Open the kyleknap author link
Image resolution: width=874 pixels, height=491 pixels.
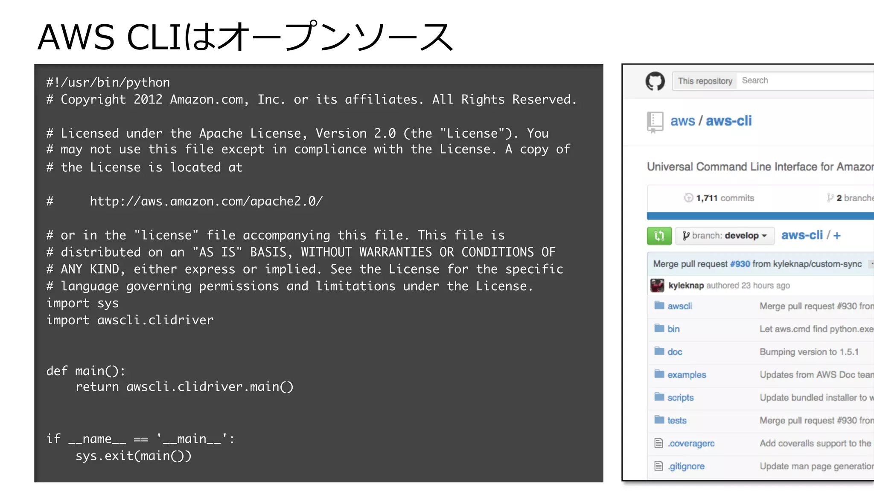point(686,286)
